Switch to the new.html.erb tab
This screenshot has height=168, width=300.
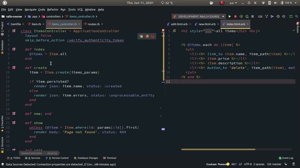tap(207, 24)
